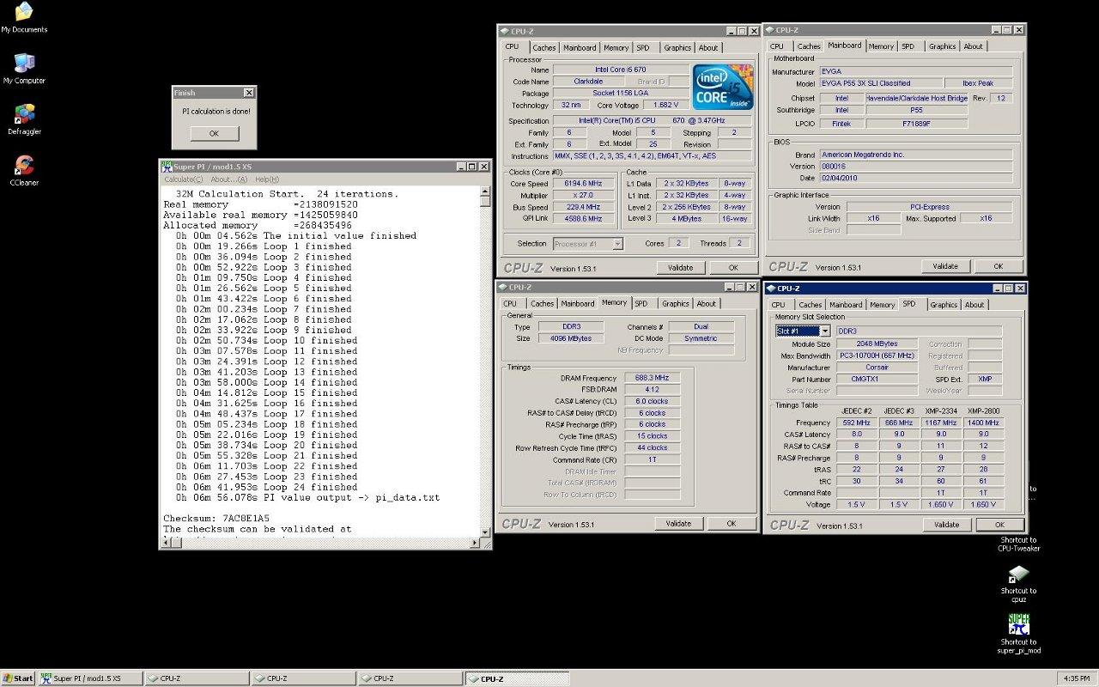Open the About menu in Super PI
The image size is (1099, 687).
[x=229, y=179]
